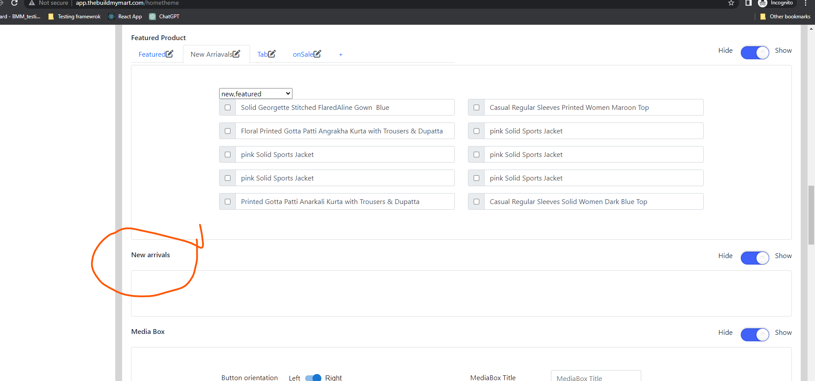Open the browser side panel icon
The image size is (815, 381).
tap(748, 3)
